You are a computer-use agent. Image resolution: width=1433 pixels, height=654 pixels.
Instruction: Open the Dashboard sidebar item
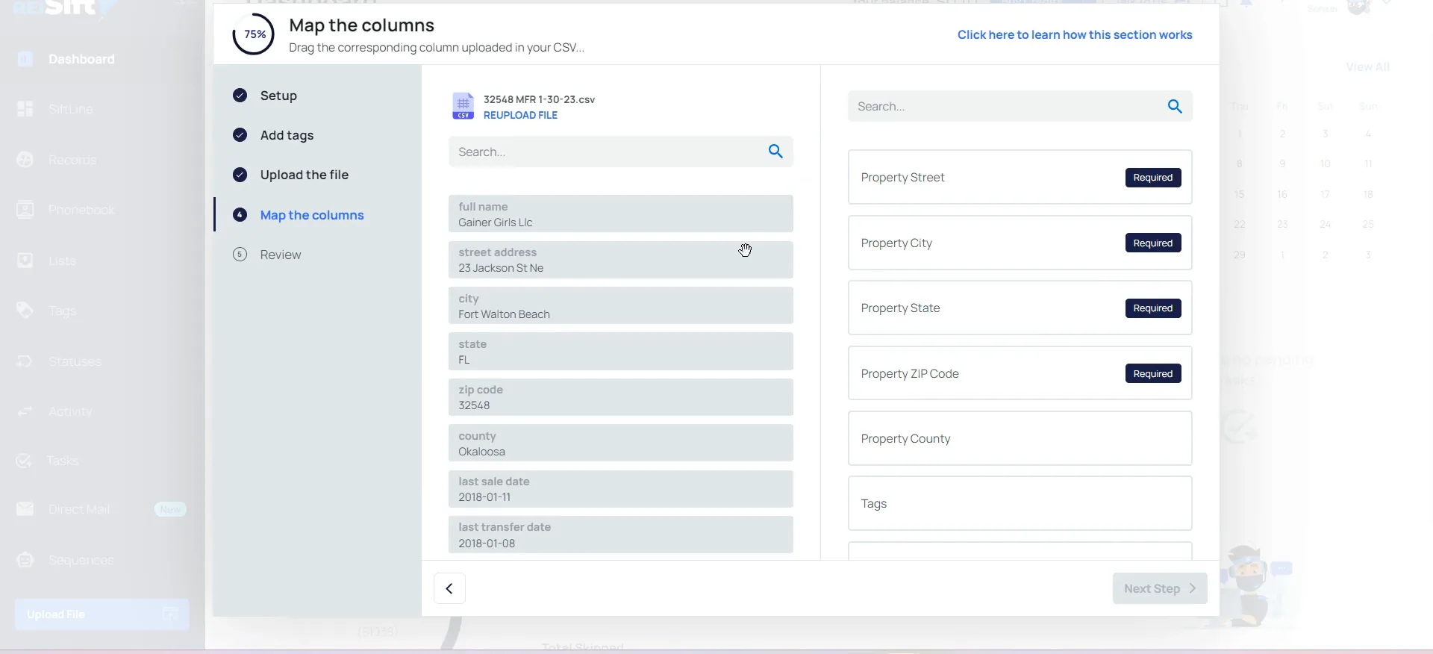[81, 59]
